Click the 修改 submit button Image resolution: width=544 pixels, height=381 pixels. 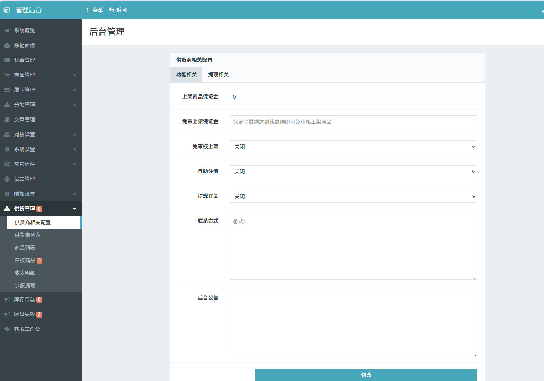click(366, 375)
